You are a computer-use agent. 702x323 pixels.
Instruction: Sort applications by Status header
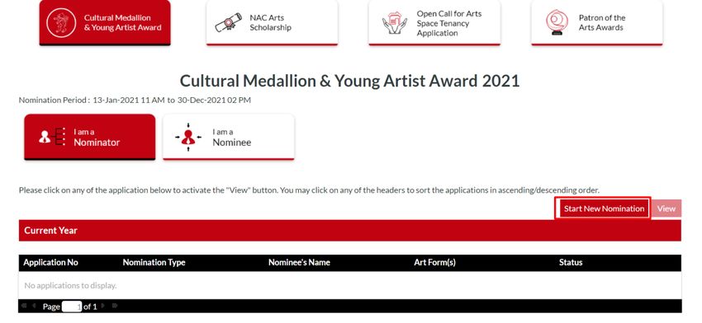tap(571, 263)
